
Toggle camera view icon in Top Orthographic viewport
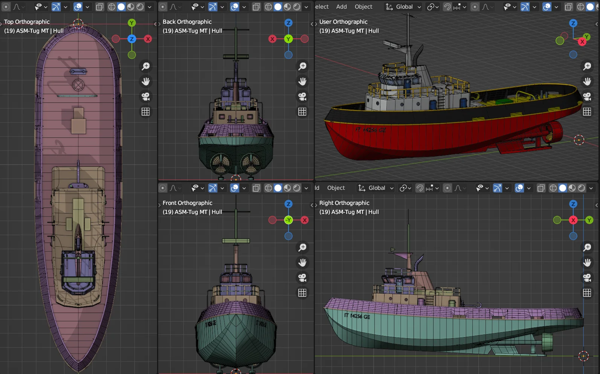[146, 96]
